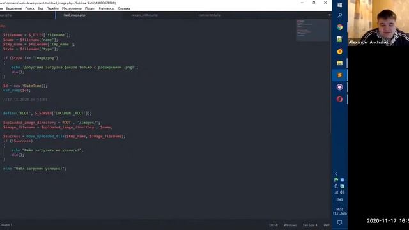Screen dimensions: 409x230
Task: Open the green document app on the taskbar
Action: pyautogui.click(x=339, y=39)
